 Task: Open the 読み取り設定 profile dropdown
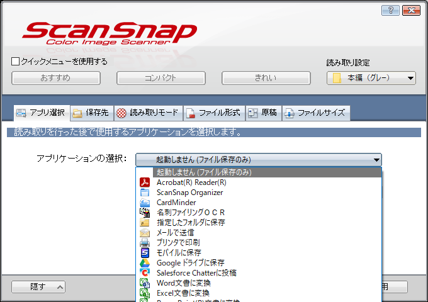[x=371, y=78]
